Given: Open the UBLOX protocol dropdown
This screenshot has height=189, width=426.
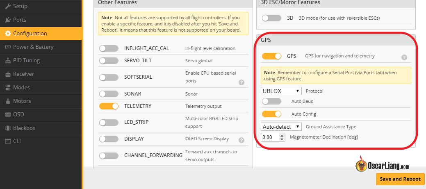Looking at the screenshot, I should pyautogui.click(x=281, y=91).
